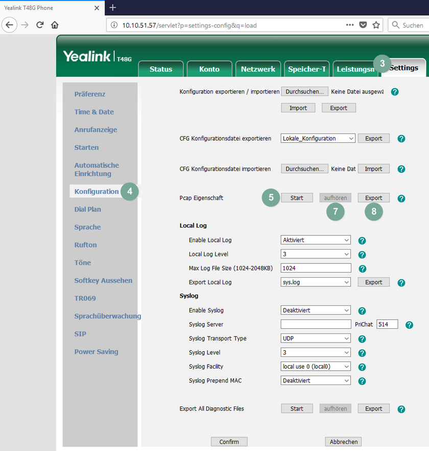429x451 pixels.
Task: Click the Firefox home icon
Action: tap(55, 25)
